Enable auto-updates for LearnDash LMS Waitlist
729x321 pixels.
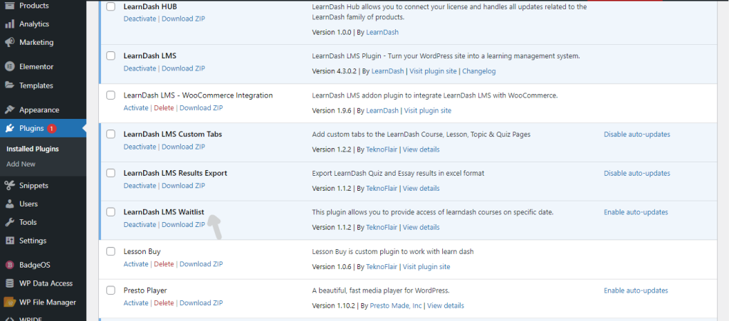tap(636, 212)
